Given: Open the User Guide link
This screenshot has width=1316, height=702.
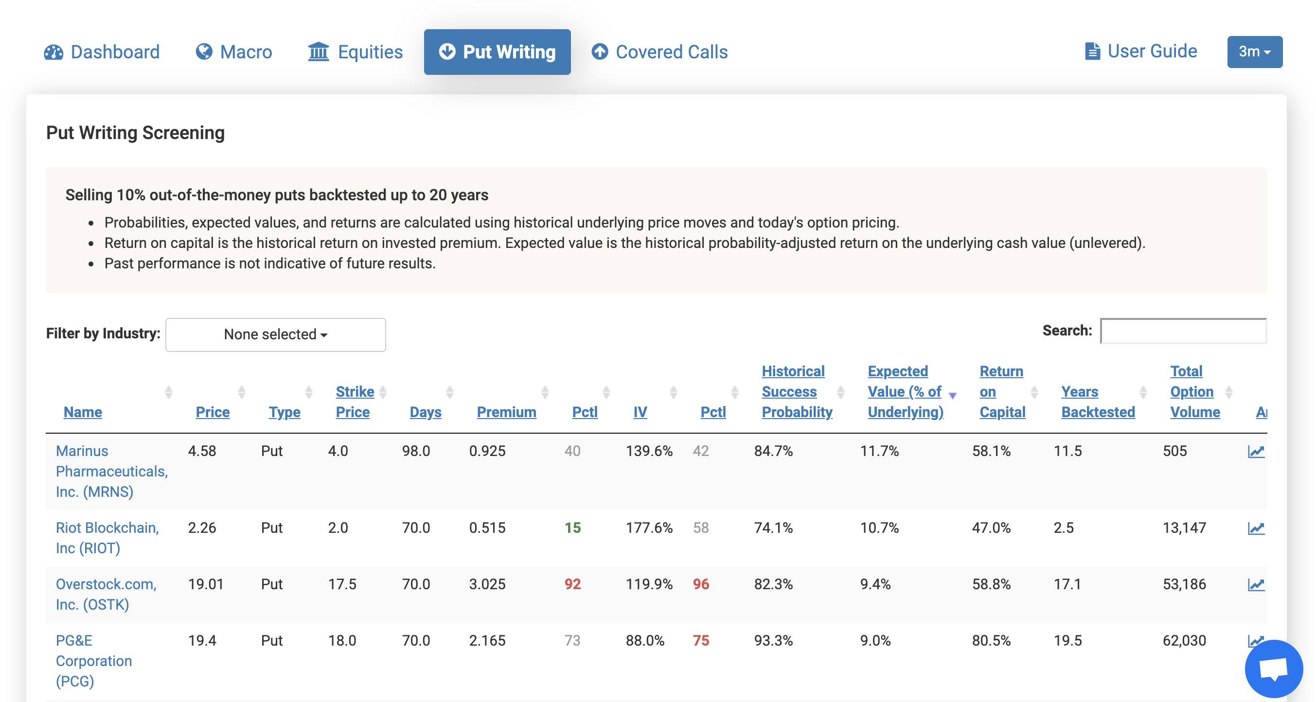Looking at the screenshot, I should click(1141, 51).
